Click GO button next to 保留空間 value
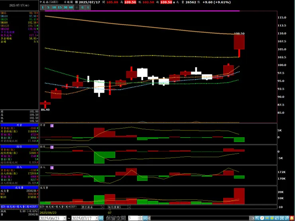The width and height of the screenshot is (295, 221). [145, 218]
